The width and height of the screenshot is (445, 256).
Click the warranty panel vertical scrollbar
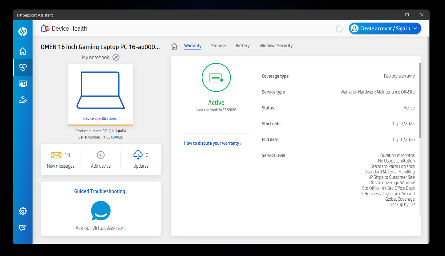[x=420, y=100]
